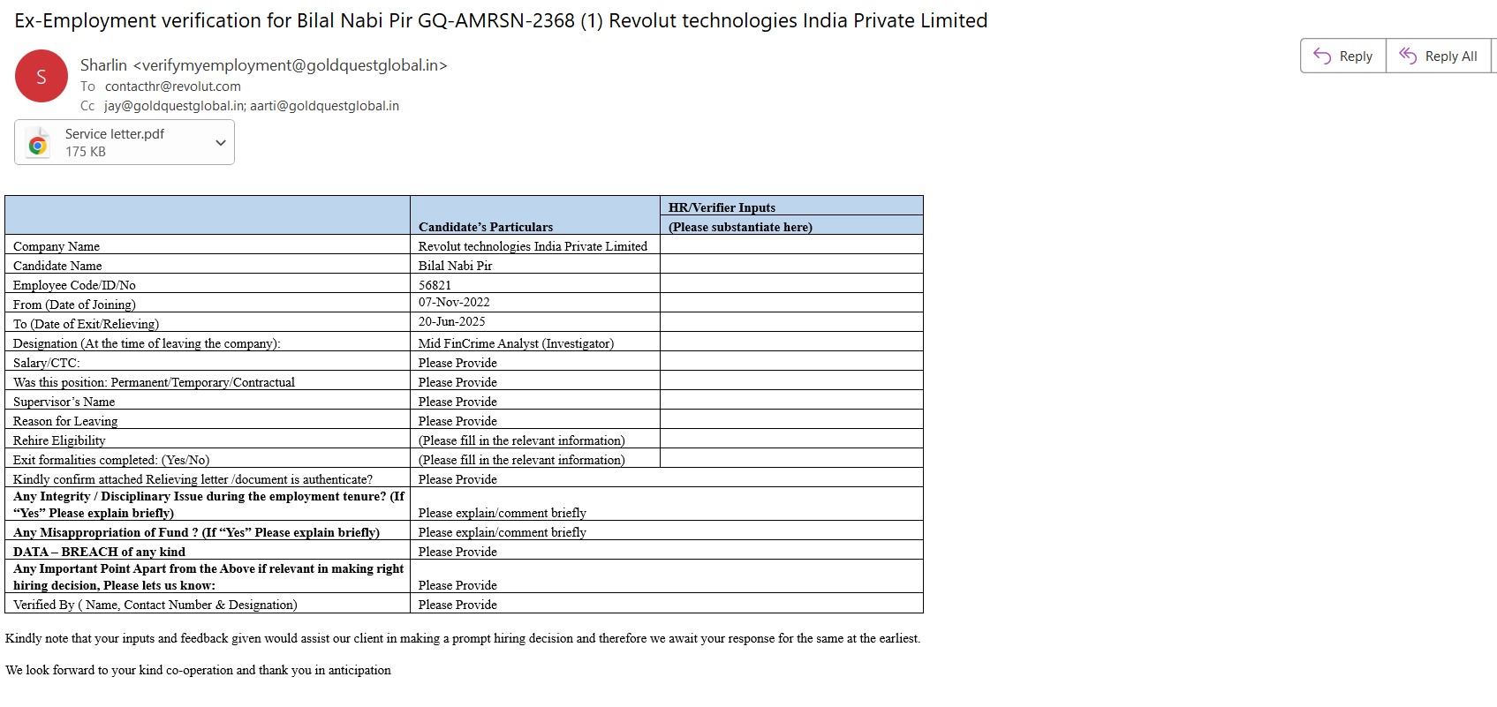Reply to this email
The height and width of the screenshot is (707, 1497).
[1343, 56]
